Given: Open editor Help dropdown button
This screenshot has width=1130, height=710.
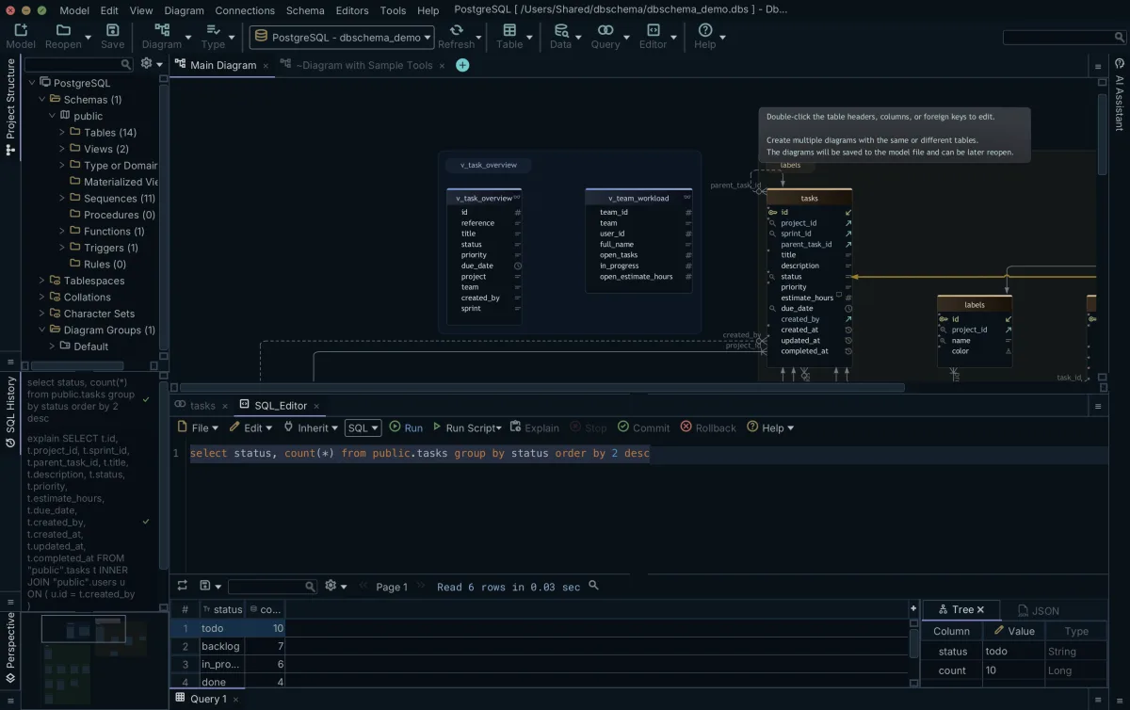Looking at the screenshot, I should click(x=770, y=428).
